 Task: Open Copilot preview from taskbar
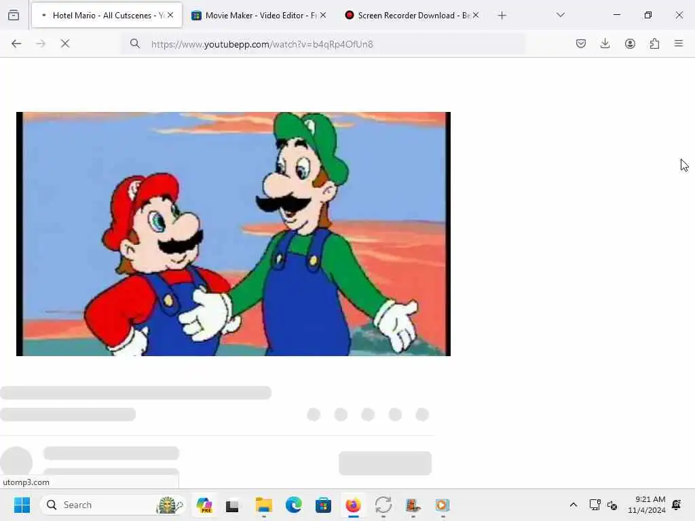point(204,505)
